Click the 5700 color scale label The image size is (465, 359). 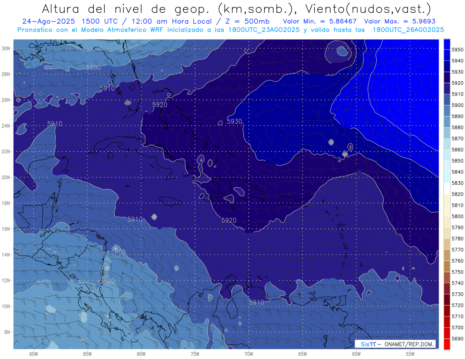pyautogui.click(x=457, y=327)
